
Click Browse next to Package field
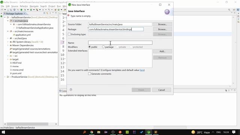[x=162, y=29]
